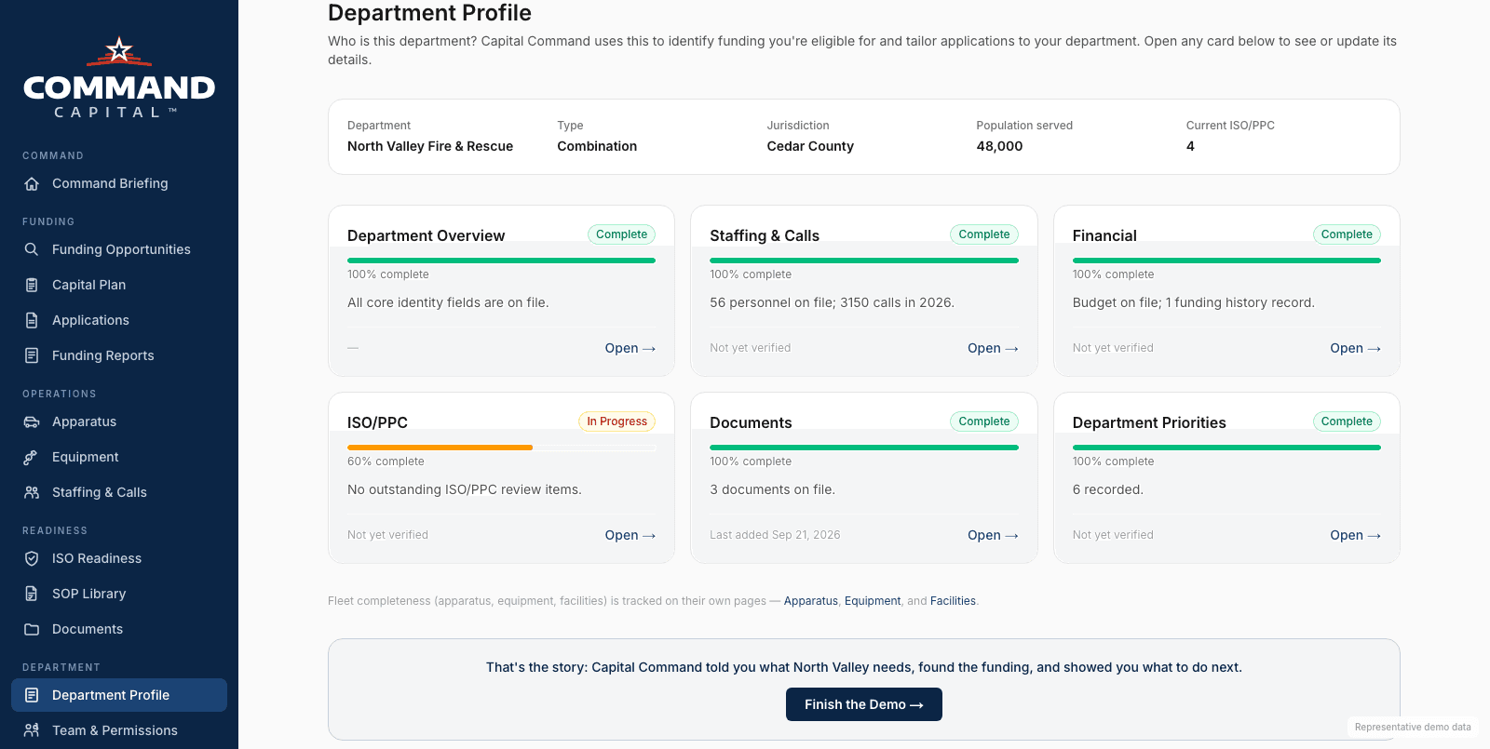The height and width of the screenshot is (749, 1490).
Task: Click the Department Profile page heading
Action: coord(429,13)
